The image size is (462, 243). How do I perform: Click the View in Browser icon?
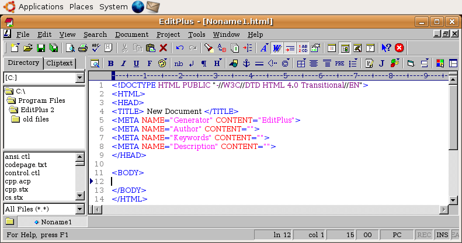[x=95, y=63]
